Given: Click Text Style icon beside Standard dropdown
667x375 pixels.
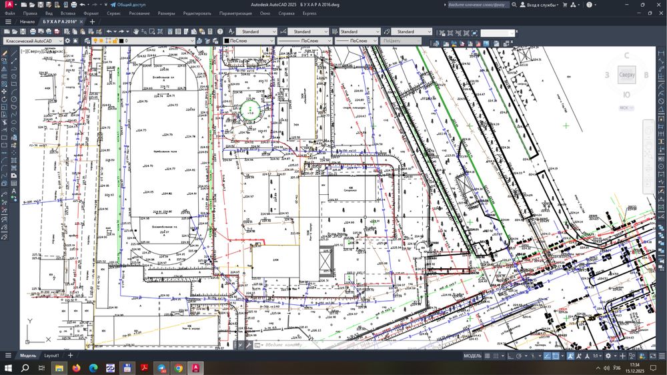Looking at the screenshot, I should 231,31.
